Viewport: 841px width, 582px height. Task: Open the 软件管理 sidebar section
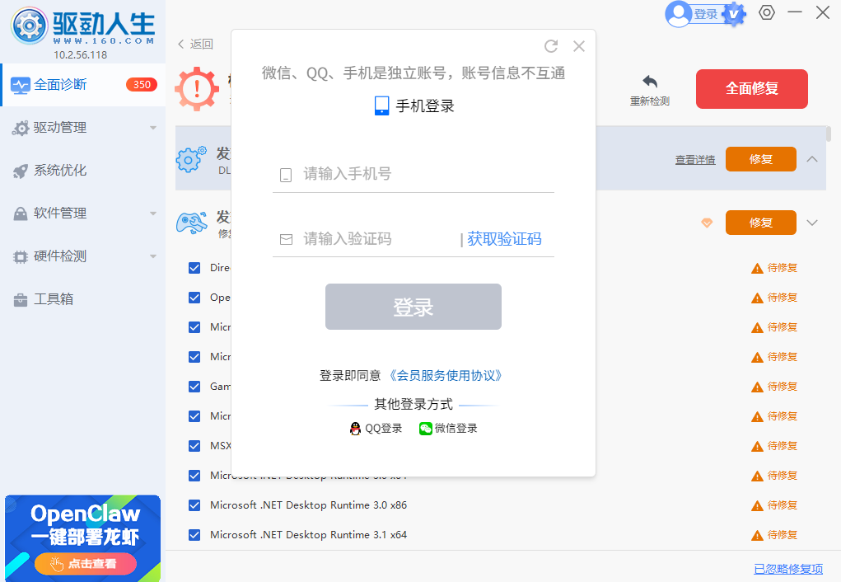tap(83, 214)
